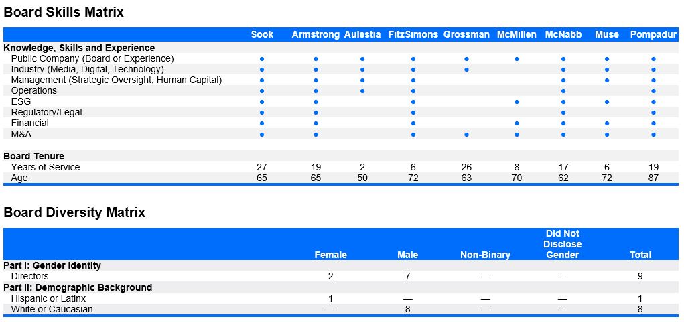Select the Did Not Disclose Gender header
684x325 pixels.
pos(562,244)
